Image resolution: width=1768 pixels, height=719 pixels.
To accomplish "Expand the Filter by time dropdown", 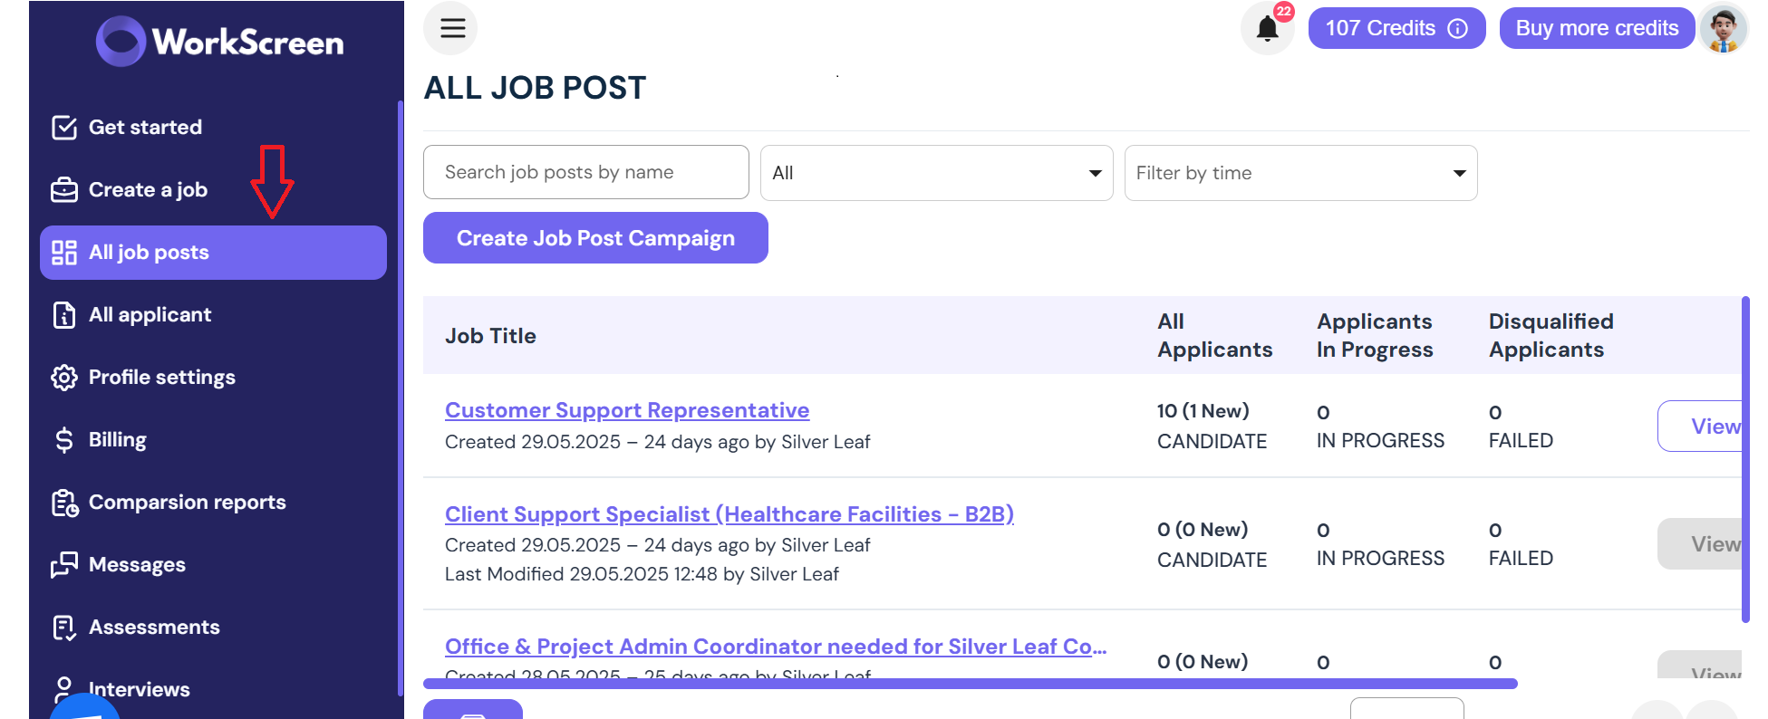I will tap(1301, 173).
